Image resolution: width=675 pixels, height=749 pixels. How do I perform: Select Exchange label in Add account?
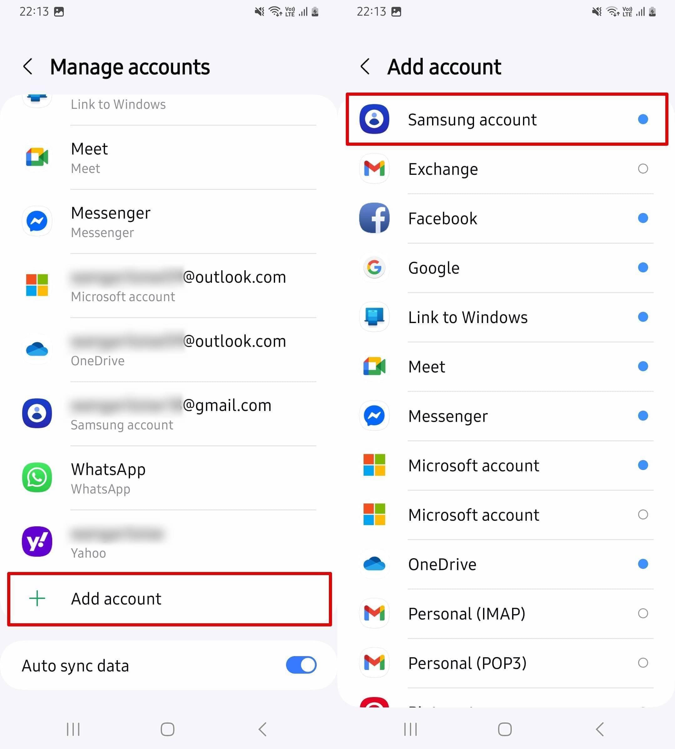[443, 169]
